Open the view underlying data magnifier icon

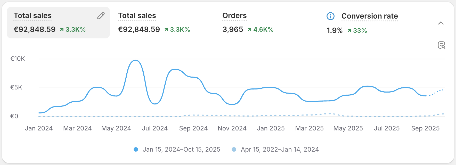coord(442,45)
